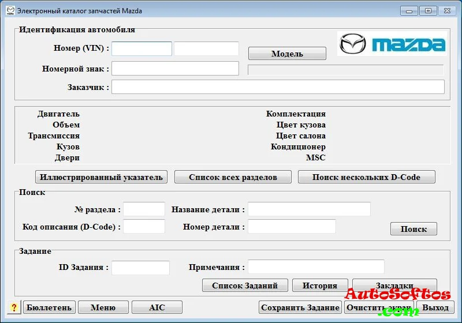Click the app icon in the title bar
The image size is (462, 323).
[x=10, y=10]
